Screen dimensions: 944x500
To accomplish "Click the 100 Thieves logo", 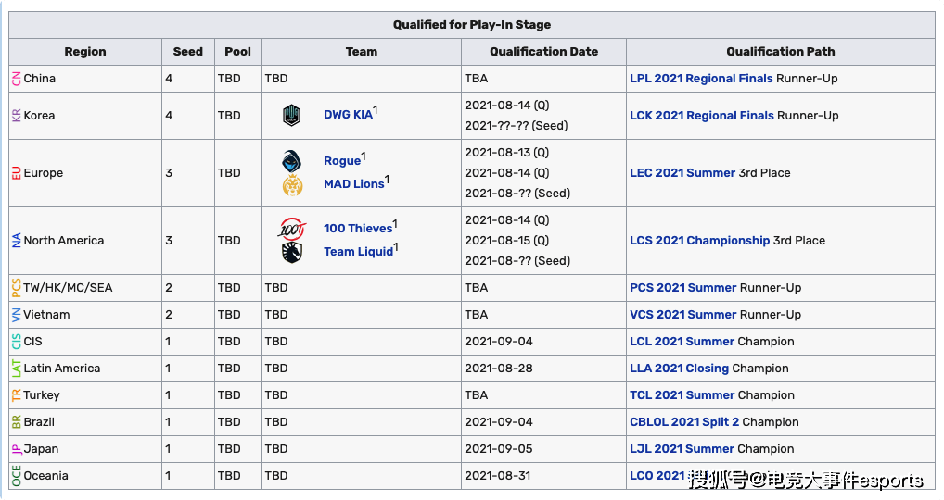I will click(292, 229).
